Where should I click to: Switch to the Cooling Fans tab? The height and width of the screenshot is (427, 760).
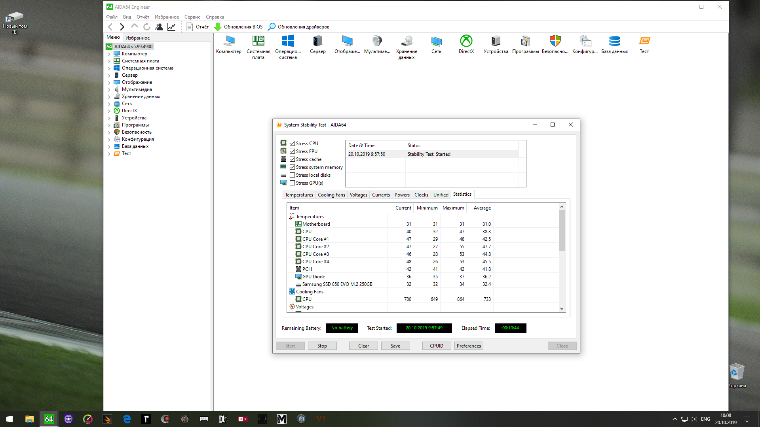[x=331, y=195]
